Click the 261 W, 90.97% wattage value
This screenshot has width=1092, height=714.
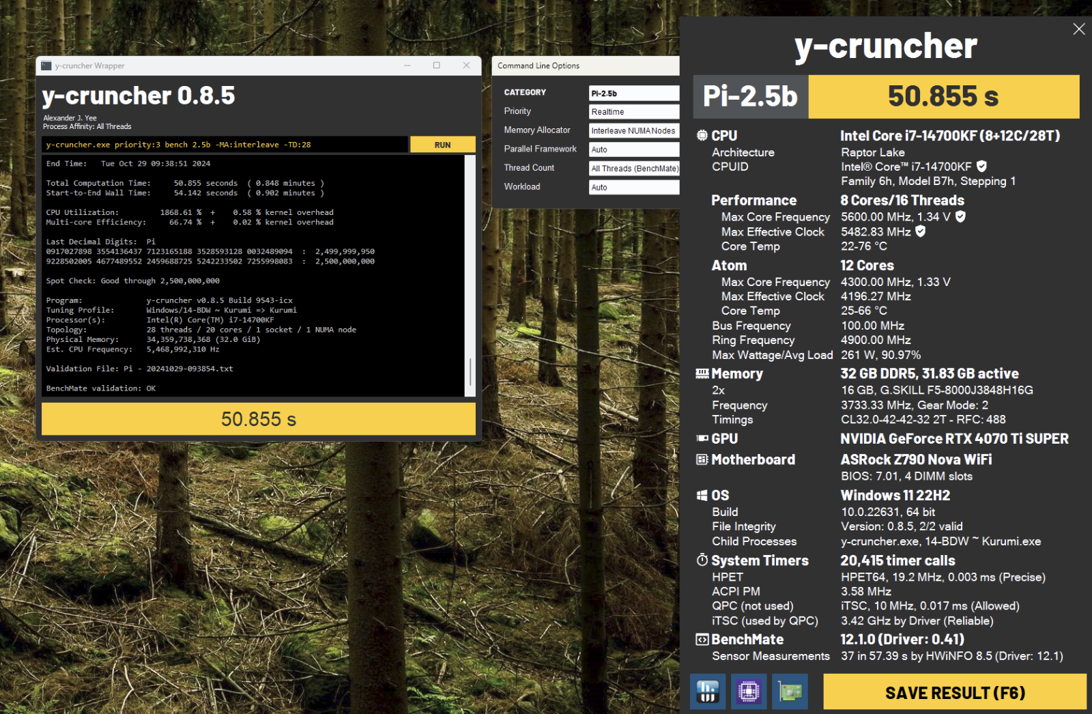(x=880, y=355)
